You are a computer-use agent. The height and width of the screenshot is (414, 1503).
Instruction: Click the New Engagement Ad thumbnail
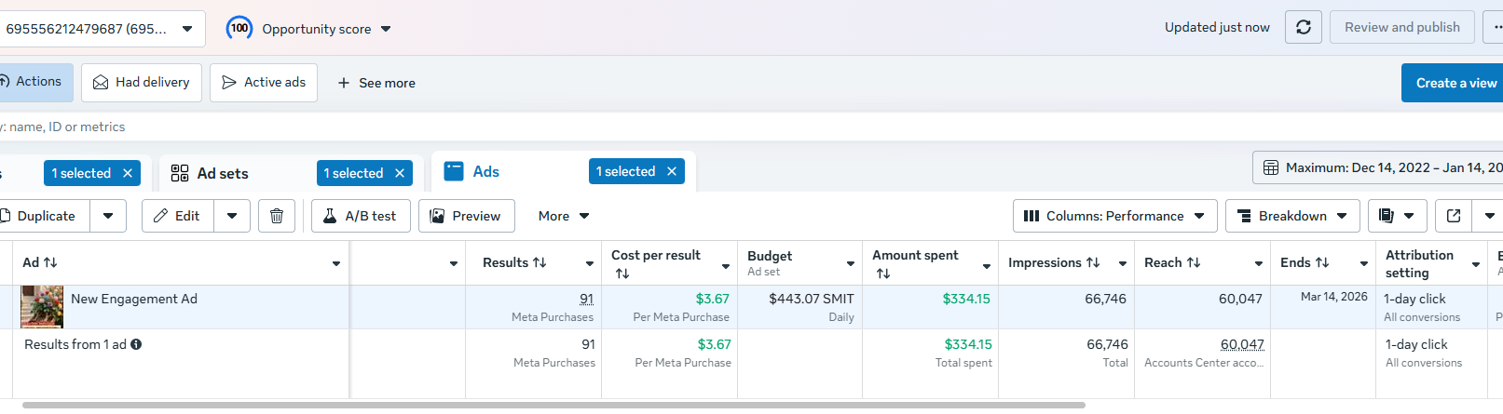pyautogui.click(x=42, y=307)
